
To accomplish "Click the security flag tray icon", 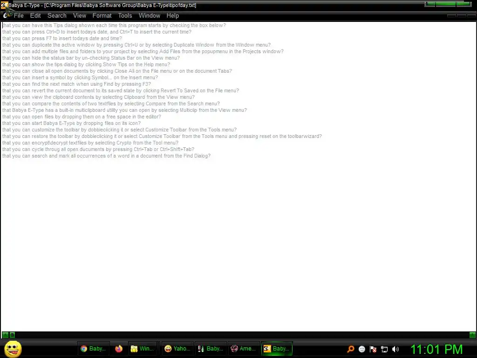I will tap(373, 349).
